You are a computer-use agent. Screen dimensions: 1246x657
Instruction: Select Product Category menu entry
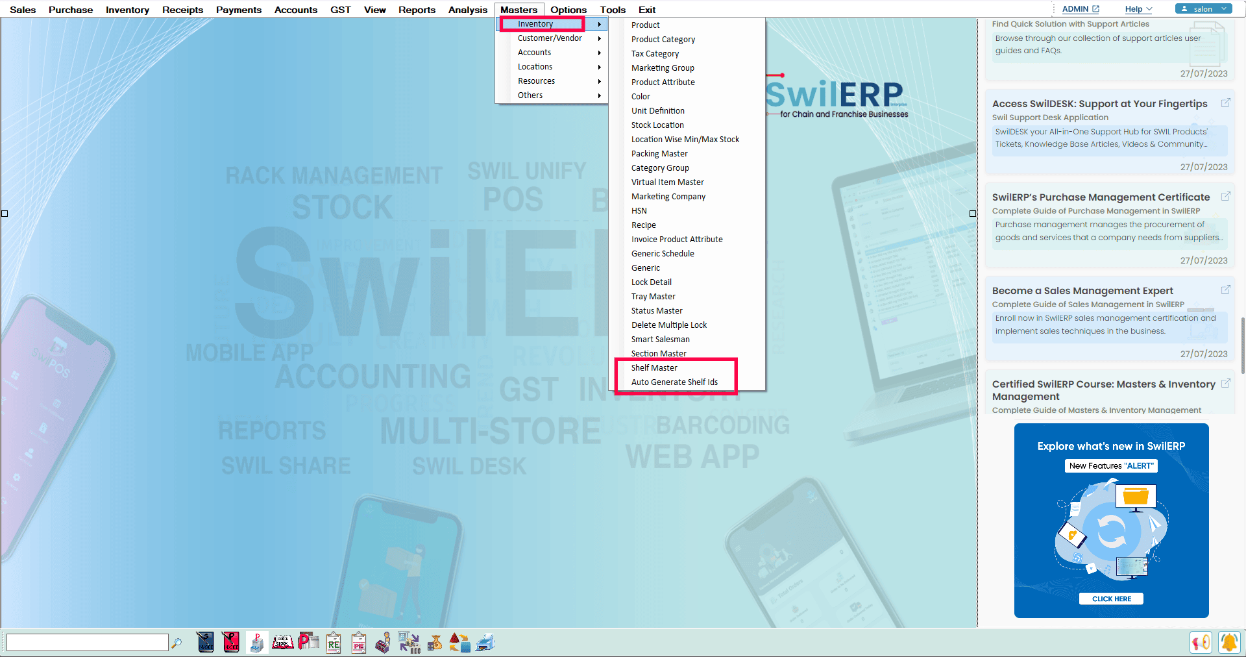click(x=687, y=40)
